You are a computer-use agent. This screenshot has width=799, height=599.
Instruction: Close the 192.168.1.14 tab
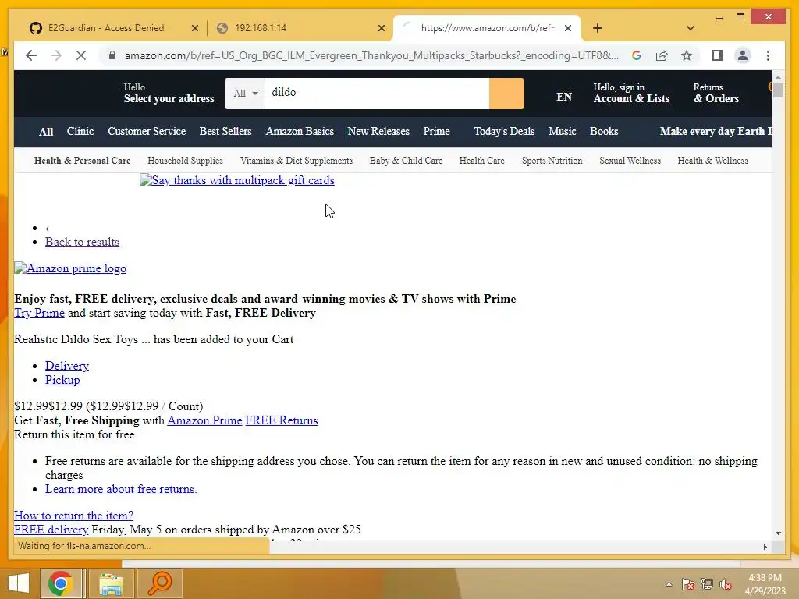pyautogui.click(x=381, y=28)
